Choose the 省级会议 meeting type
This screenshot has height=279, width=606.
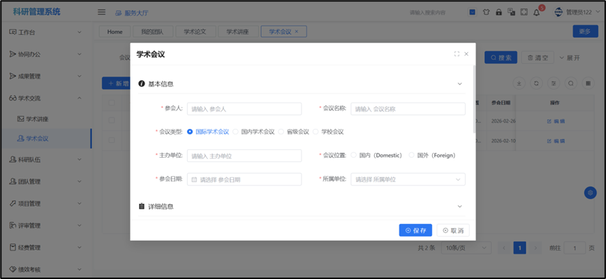click(281, 131)
